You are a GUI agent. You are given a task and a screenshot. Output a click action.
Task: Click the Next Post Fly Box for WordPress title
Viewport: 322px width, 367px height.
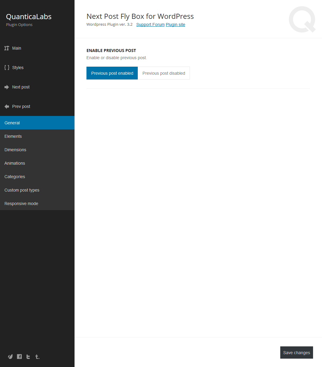(x=140, y=16)
